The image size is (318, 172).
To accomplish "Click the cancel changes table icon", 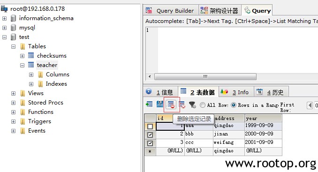I will click(182, 105).
